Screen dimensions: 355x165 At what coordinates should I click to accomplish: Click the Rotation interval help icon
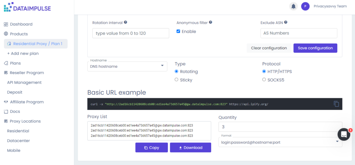125,22
